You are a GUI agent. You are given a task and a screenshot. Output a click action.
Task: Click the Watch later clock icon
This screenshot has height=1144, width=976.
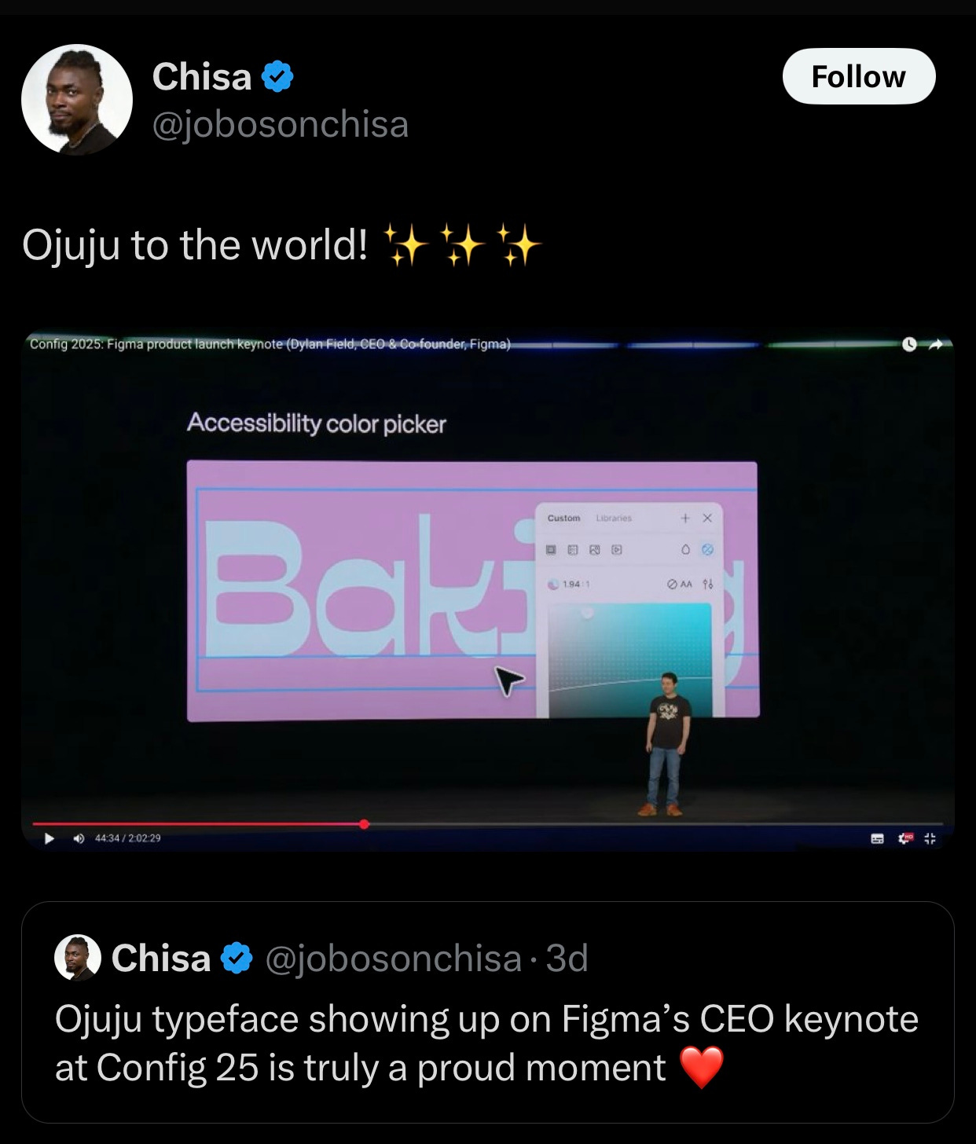pos(909,344)
